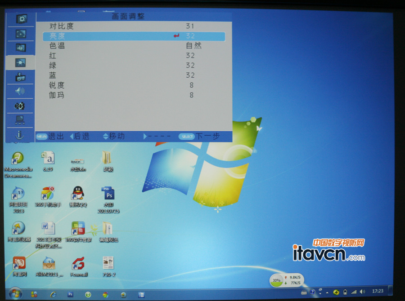Open the network computers OSD icon
405x301 pixels.
pos(20,120)
